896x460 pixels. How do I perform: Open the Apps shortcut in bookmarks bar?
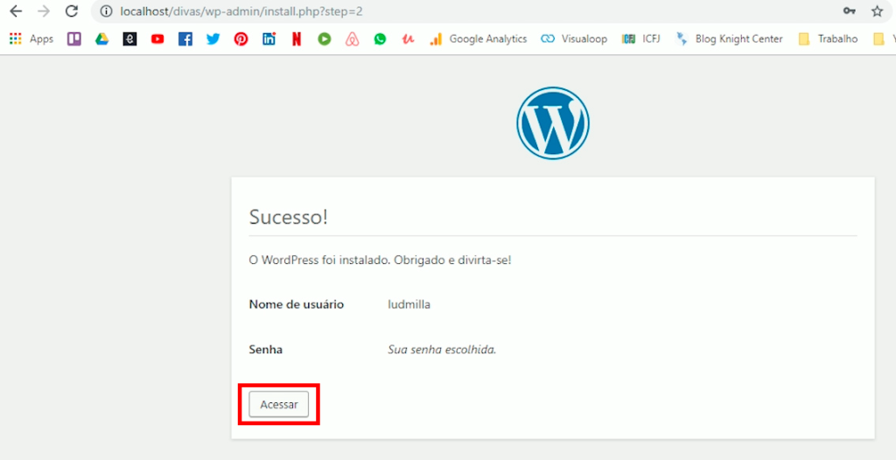coord(31,38)
